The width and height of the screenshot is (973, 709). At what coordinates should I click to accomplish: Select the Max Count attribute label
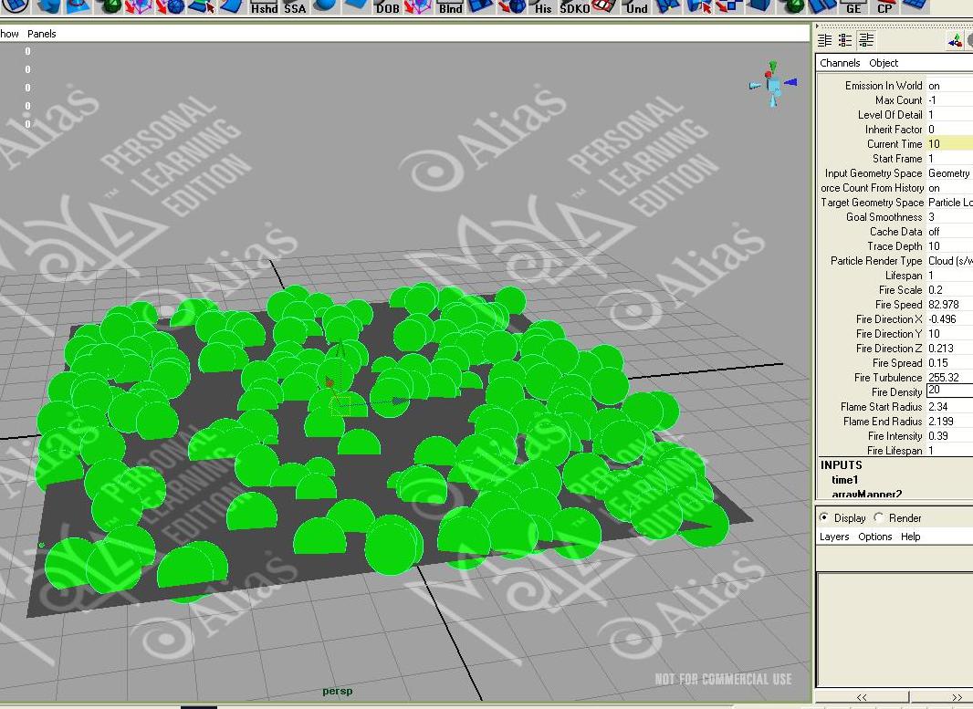[x=898, y=100]
